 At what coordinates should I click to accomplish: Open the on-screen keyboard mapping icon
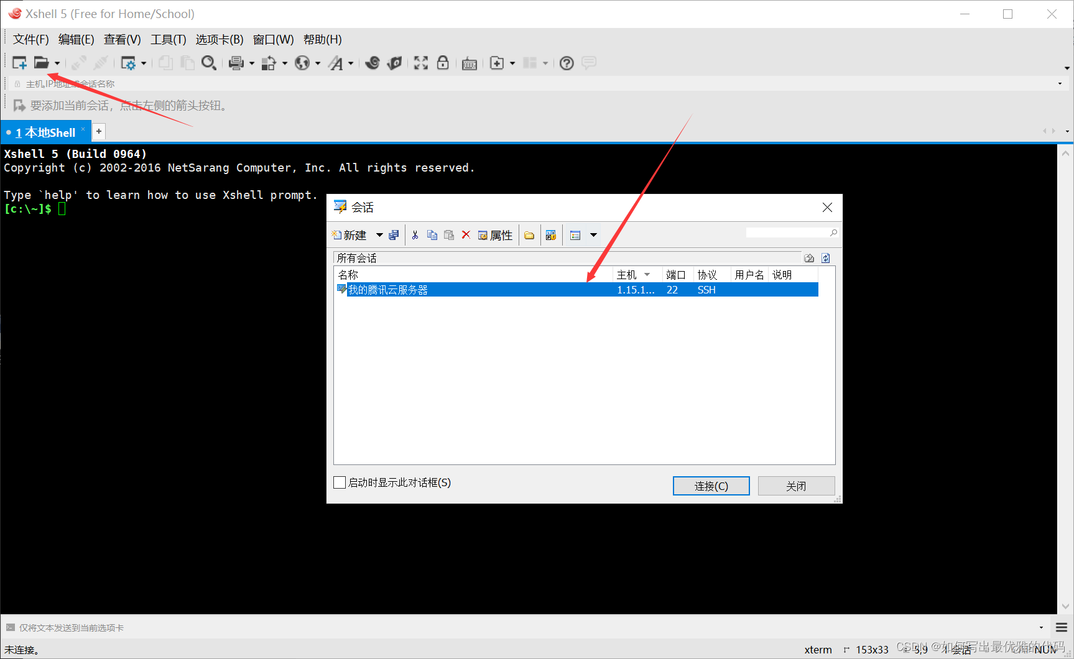click(x=470, y=63)
